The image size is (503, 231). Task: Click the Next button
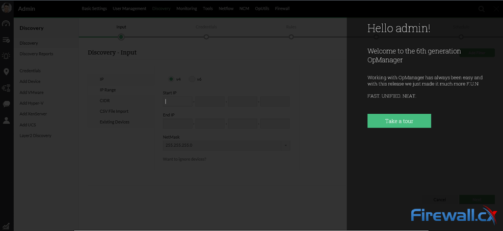tap(476, 200)
